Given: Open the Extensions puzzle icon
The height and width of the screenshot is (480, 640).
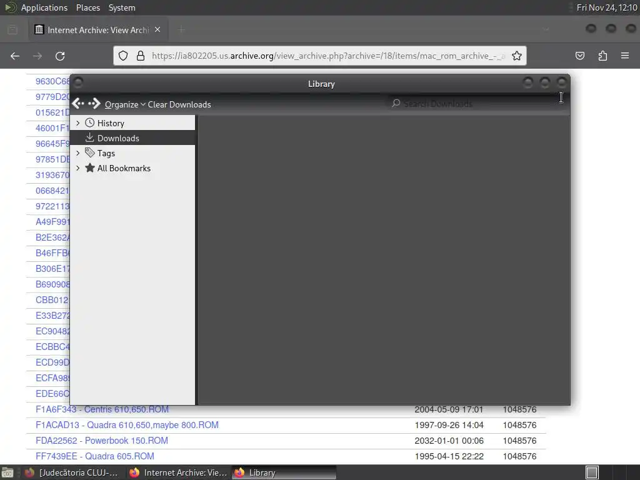Looking at the screenshot, I should (x=602, y=56).
